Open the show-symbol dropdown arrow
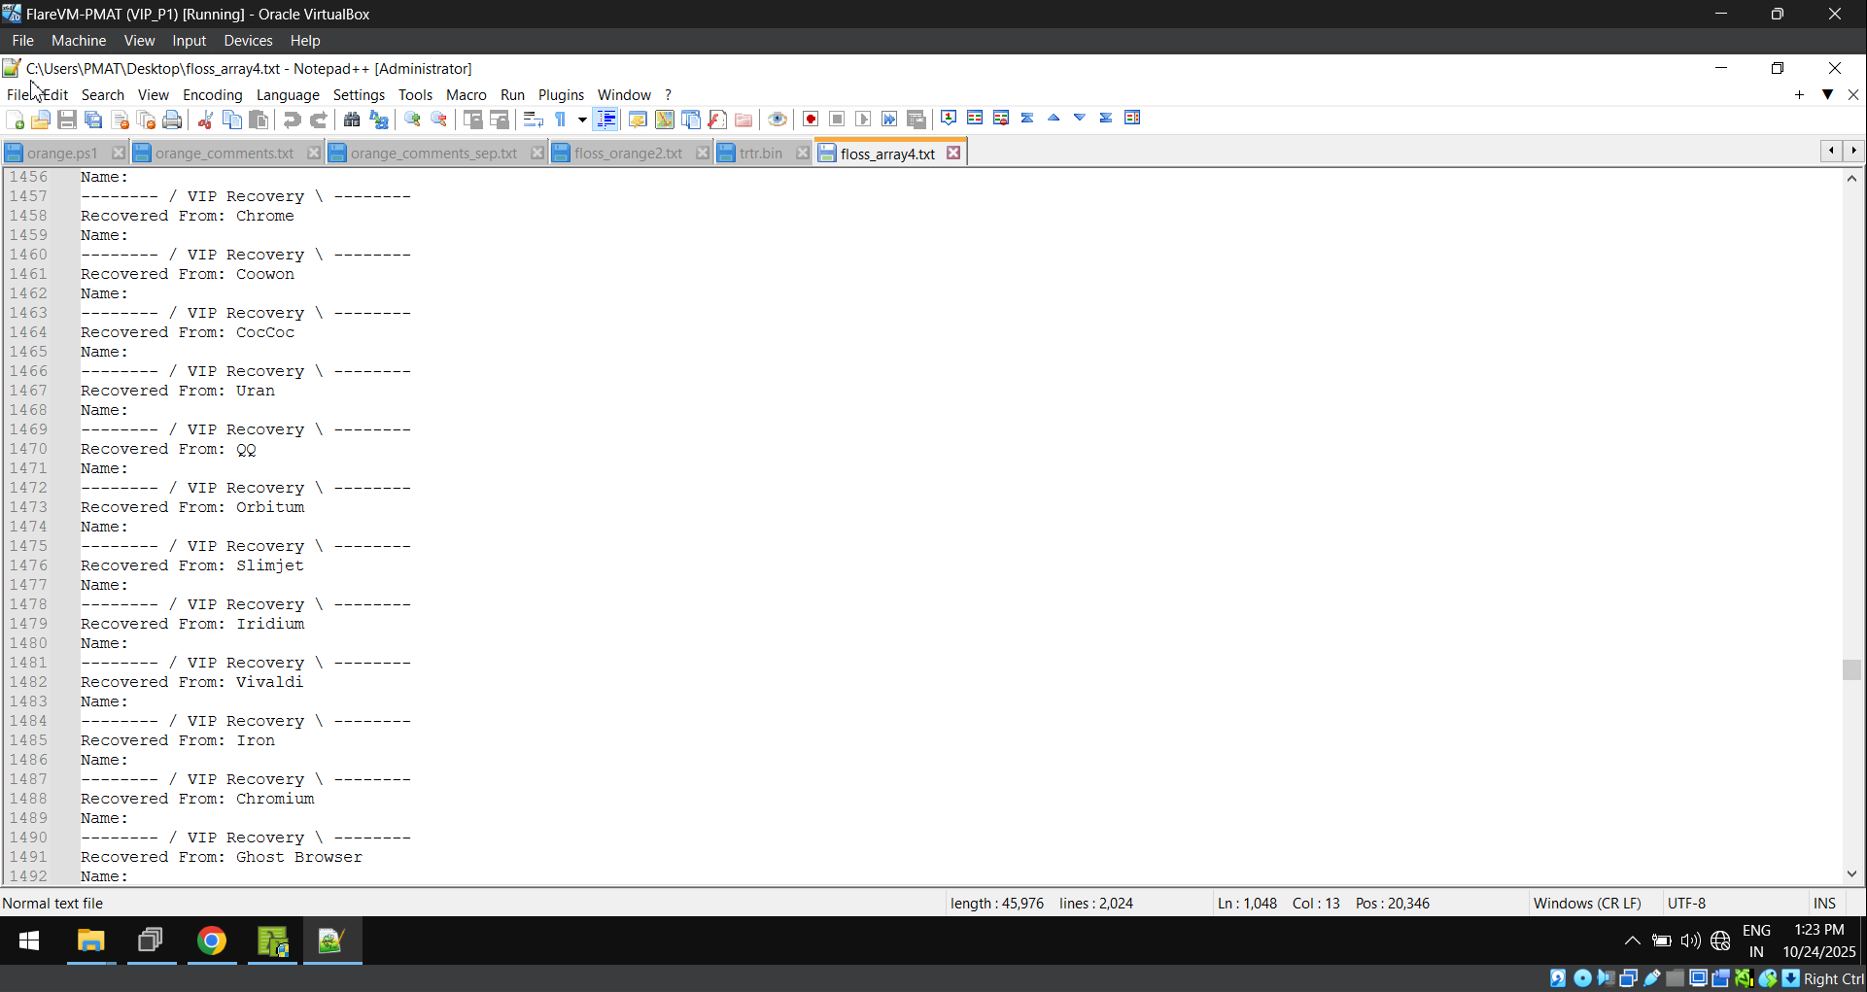 581,120
